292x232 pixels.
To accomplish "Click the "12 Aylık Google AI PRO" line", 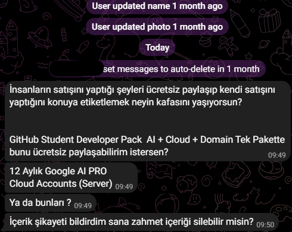I will point(58,171).
